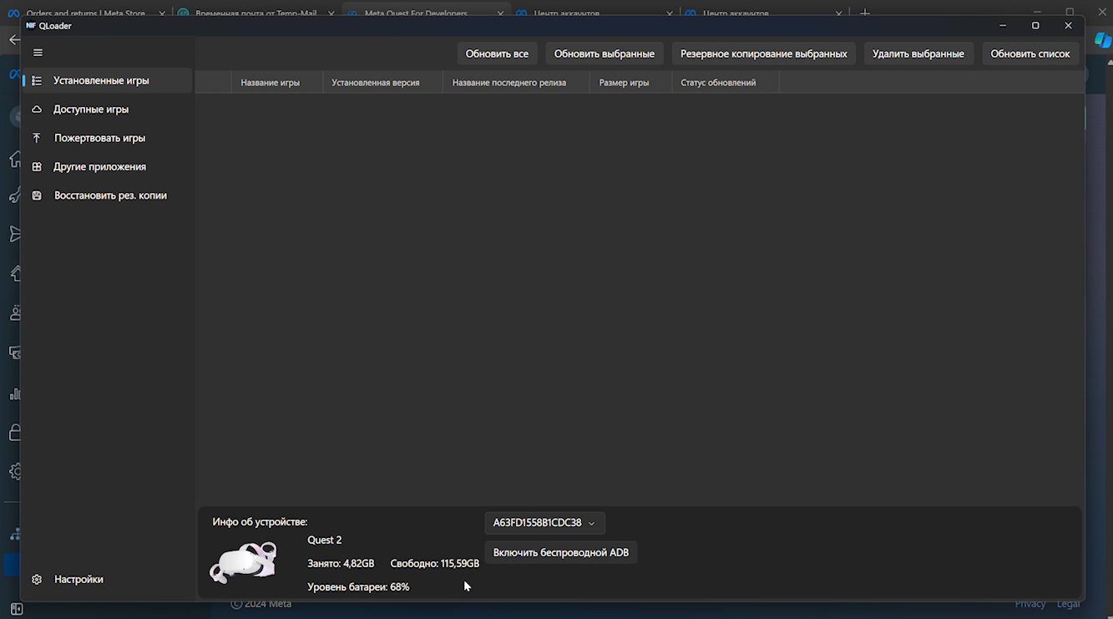The width and height of the screenshot is (1113, 619).
Task: Enable wireless ADB with Включить беспроводной ADB
Action: (x=560, y=552)
